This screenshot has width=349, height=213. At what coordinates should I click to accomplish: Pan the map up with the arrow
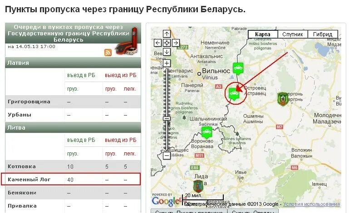[x=167, y=34]
